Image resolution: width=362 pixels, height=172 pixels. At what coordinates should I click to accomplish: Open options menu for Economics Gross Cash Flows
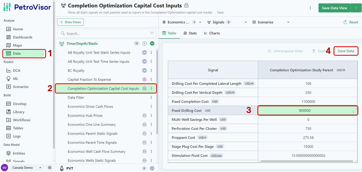click(151, 106)
